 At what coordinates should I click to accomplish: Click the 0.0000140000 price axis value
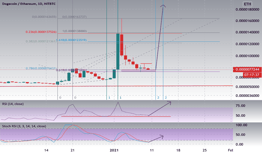(247, 32)
